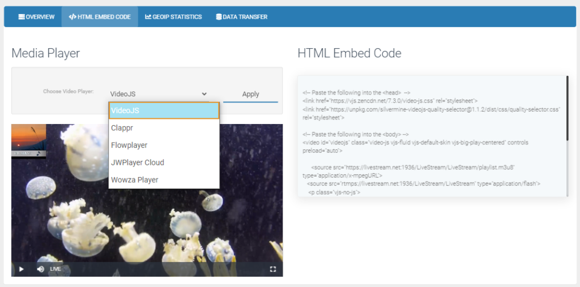This screenshot has height=287, width=580.
Task: Collapse the Choose Video Player dropdown arrow
Action: (204, 94)
